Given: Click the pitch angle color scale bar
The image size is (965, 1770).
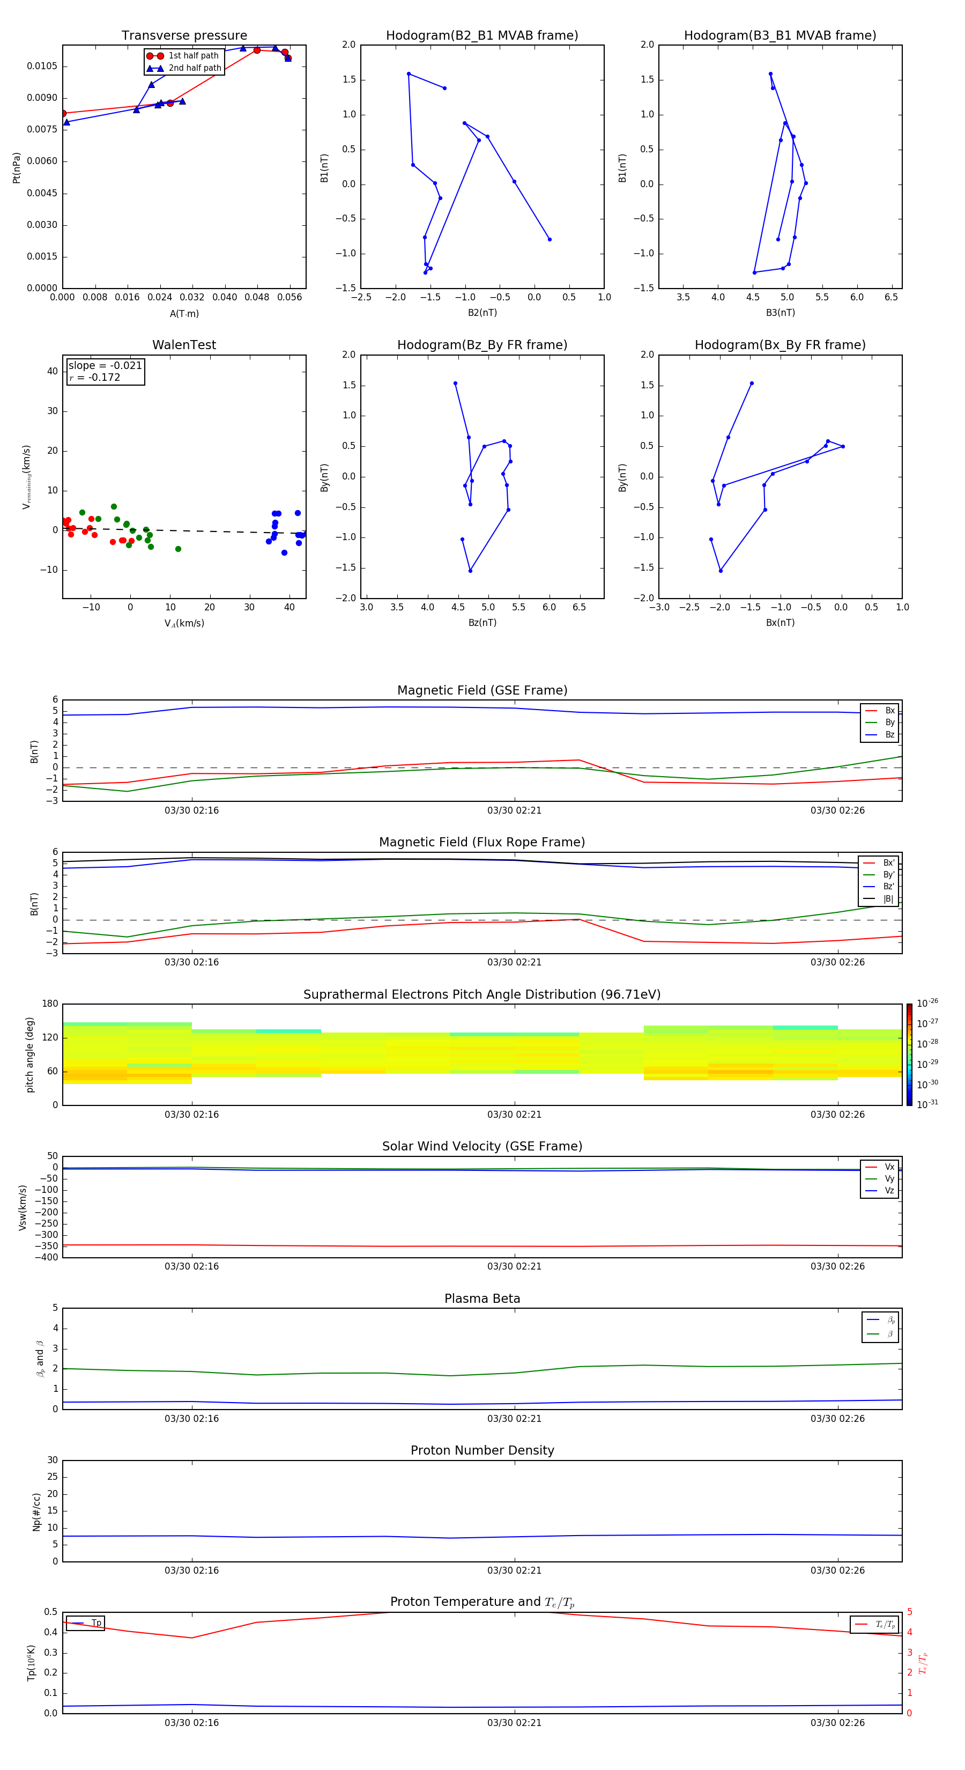Looking at the screenshot, I should [909, 1054].
